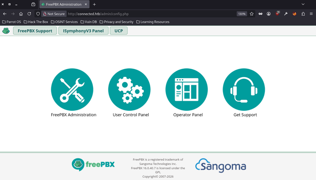The height and width of the screenshot is (180, 316).
Task: Click the Operator Panel text label
Action: [x=188, y=115]
